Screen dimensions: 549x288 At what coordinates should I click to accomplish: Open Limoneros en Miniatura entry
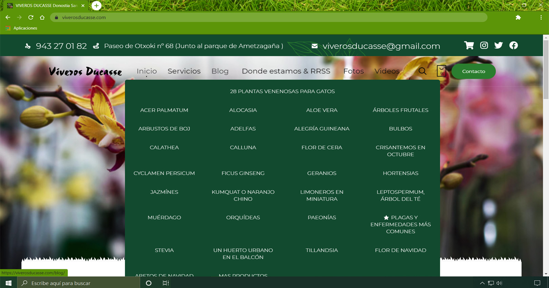point(322,195)
